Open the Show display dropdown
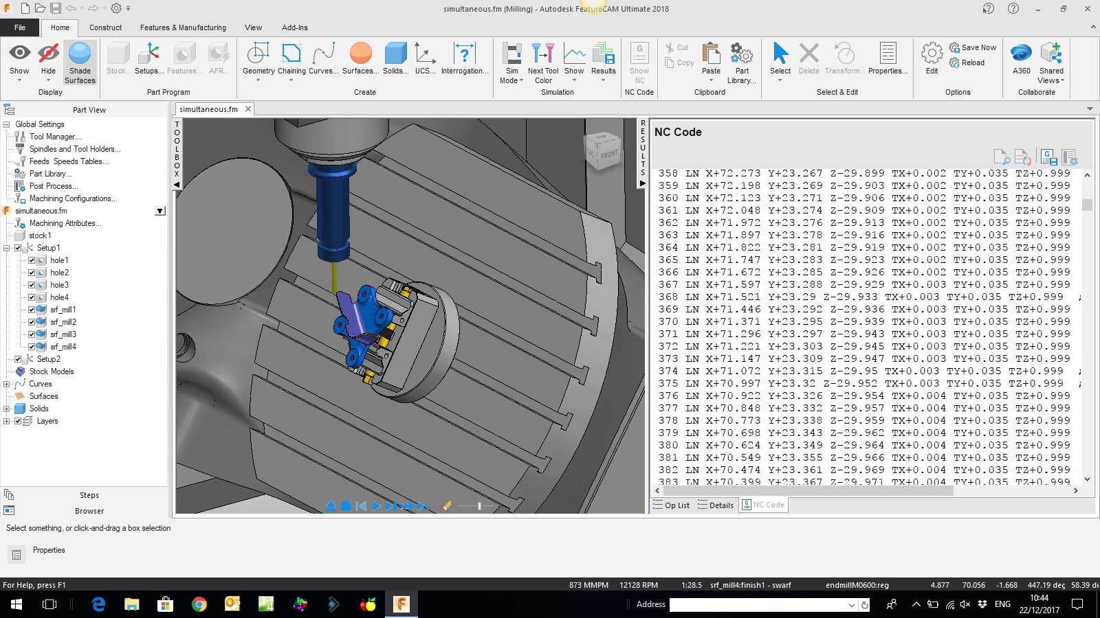The height and width of the screenshot is (618, 1100). point(19,80)
